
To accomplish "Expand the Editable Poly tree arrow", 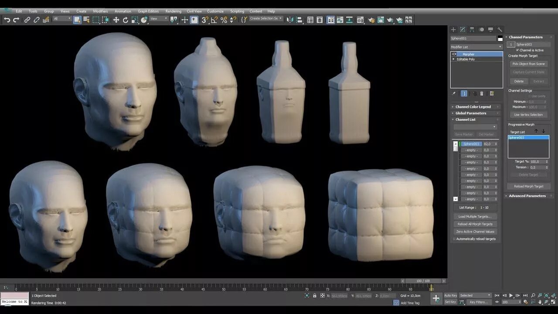I will coord(454,59).
